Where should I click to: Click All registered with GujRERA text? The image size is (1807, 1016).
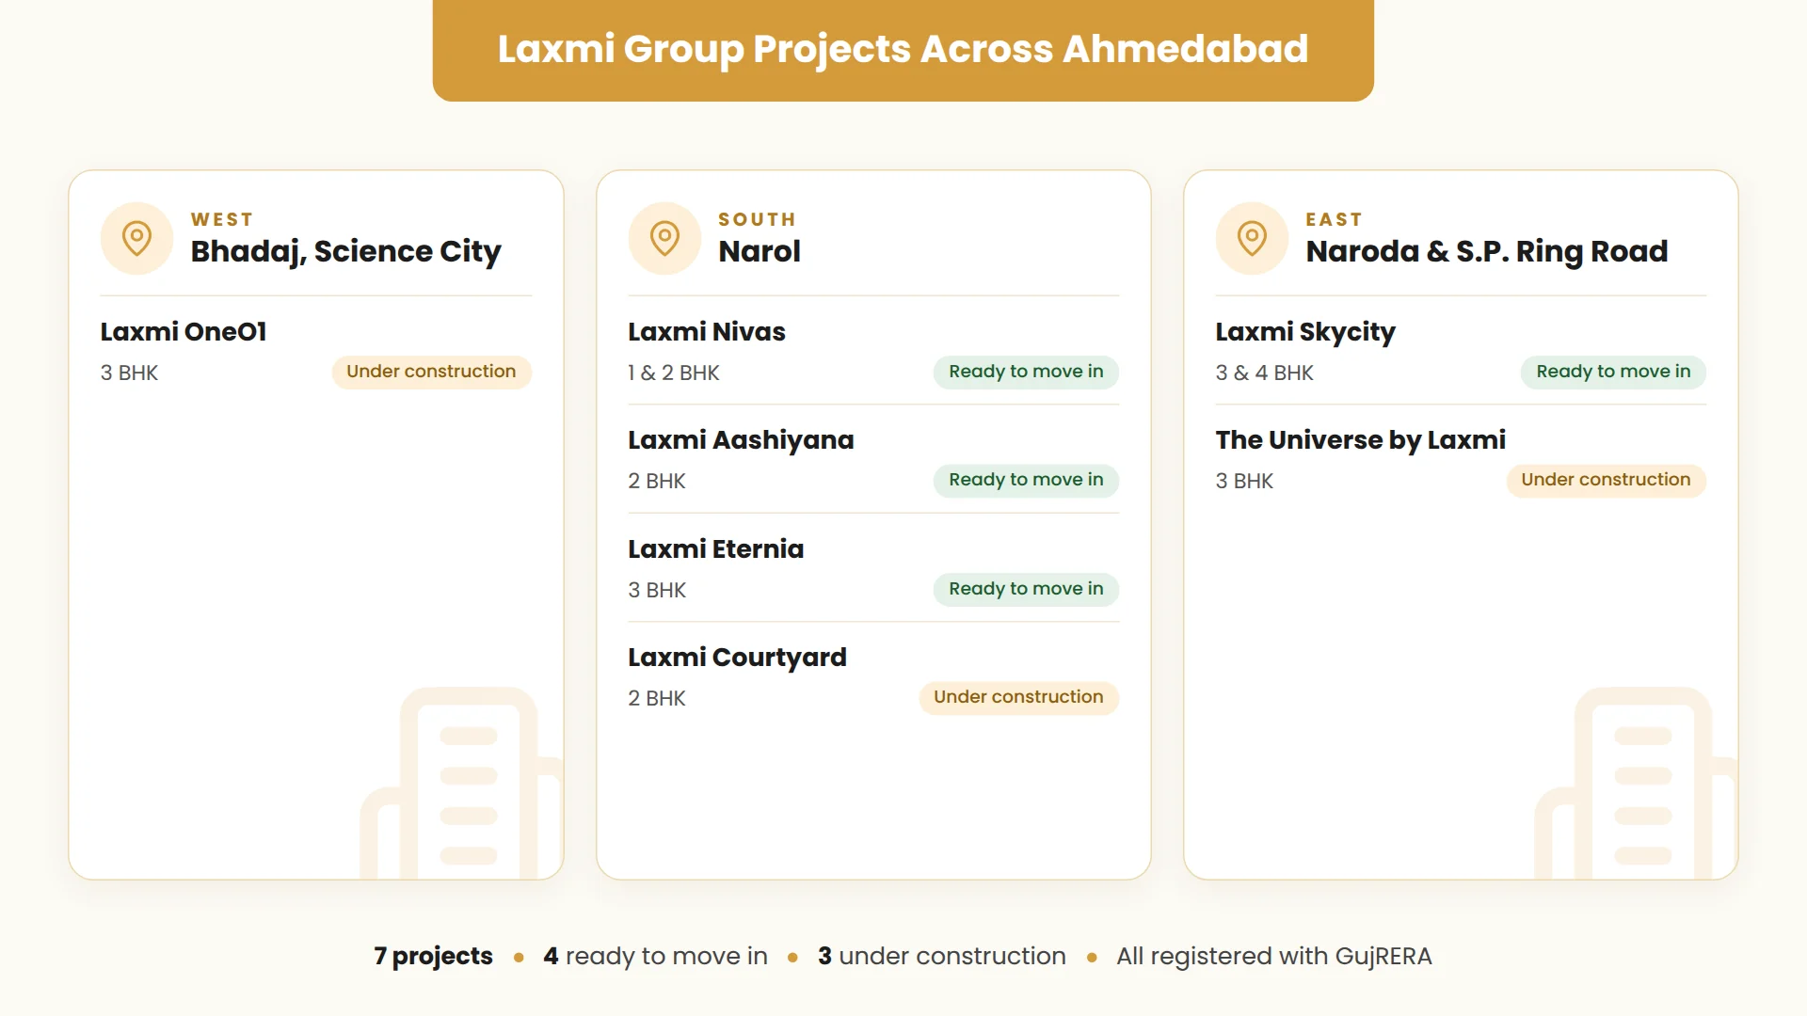tap(1274, 956)
